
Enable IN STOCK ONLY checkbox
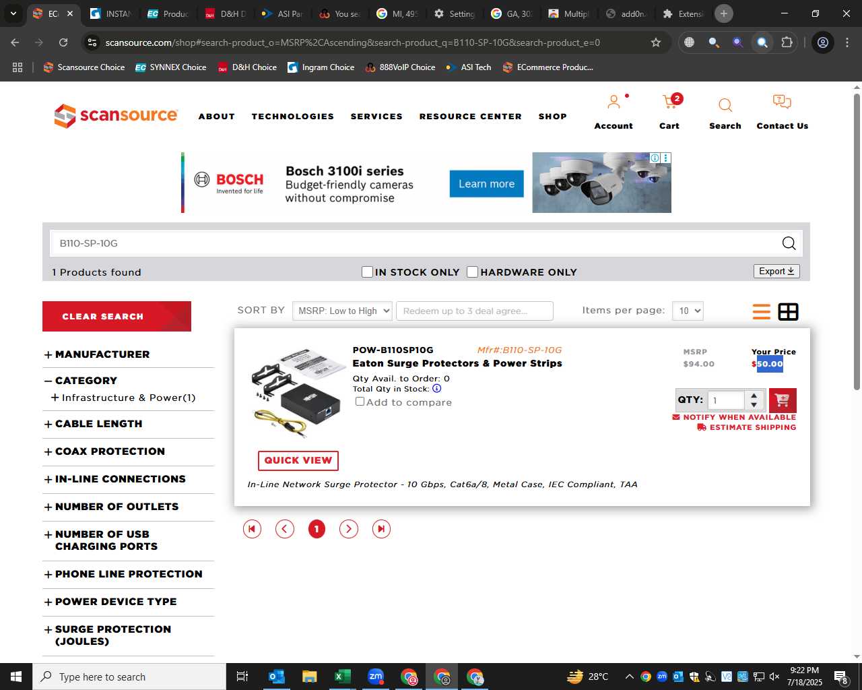tap(367, 272)
